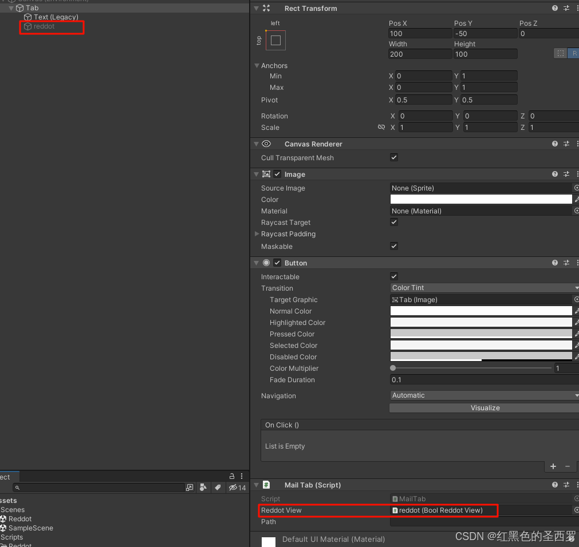Open the anchor preset box in Rect Transform
Viewport: 579px width, 547px height.
[x=275, y=40]
